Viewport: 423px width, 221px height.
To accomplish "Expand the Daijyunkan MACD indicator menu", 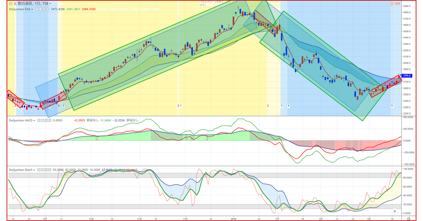I will pos(34,120).
